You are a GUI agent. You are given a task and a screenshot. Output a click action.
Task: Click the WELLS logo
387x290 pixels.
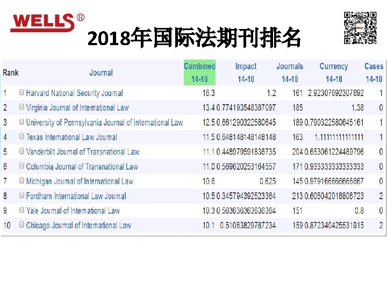pos(47,23)
